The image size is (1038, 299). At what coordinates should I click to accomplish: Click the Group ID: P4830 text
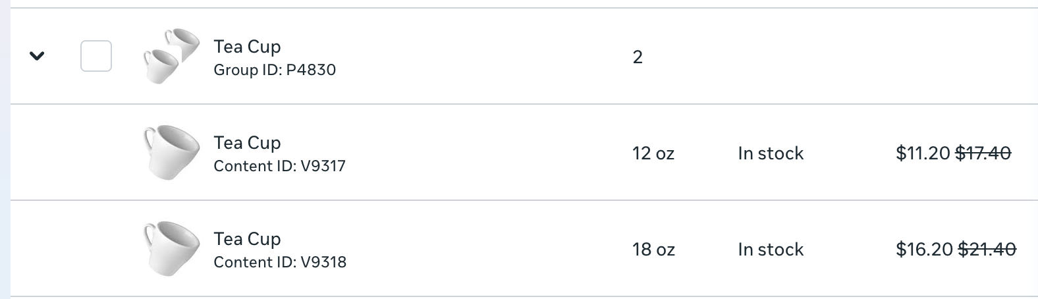(x=275, y=70)
